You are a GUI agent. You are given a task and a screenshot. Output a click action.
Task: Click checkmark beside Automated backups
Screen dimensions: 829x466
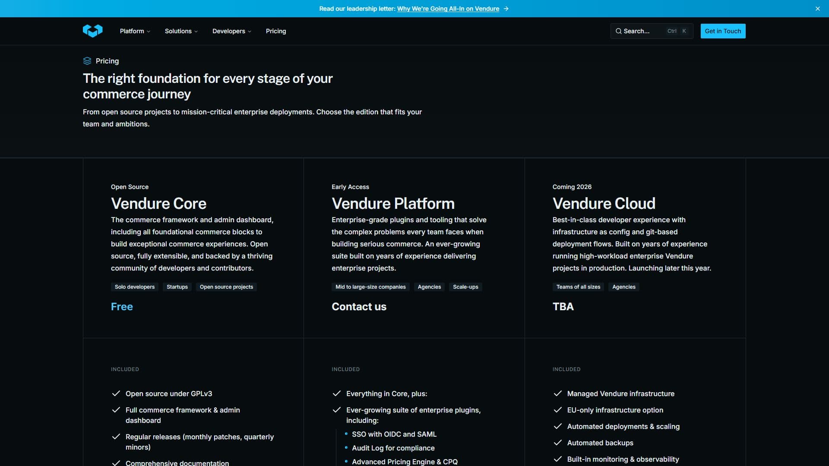pyautogui.click(x=557, y=443)
